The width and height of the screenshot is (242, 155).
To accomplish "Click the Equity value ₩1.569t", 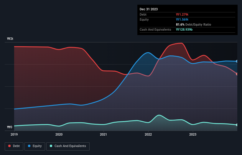I will [182, 19].
